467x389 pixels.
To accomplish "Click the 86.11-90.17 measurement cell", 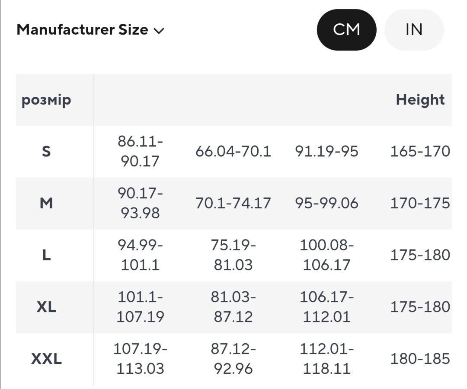I will pos(140,151).
